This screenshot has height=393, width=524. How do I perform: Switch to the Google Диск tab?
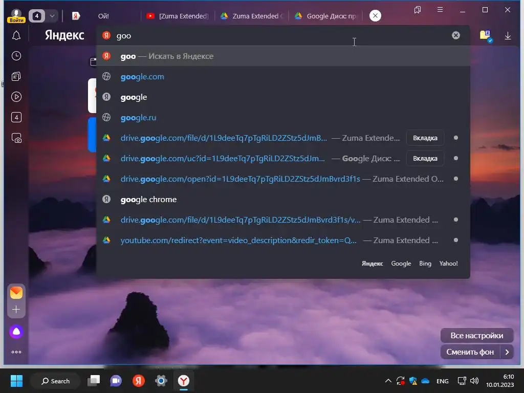pyautogui.click(x=326, y=16)
